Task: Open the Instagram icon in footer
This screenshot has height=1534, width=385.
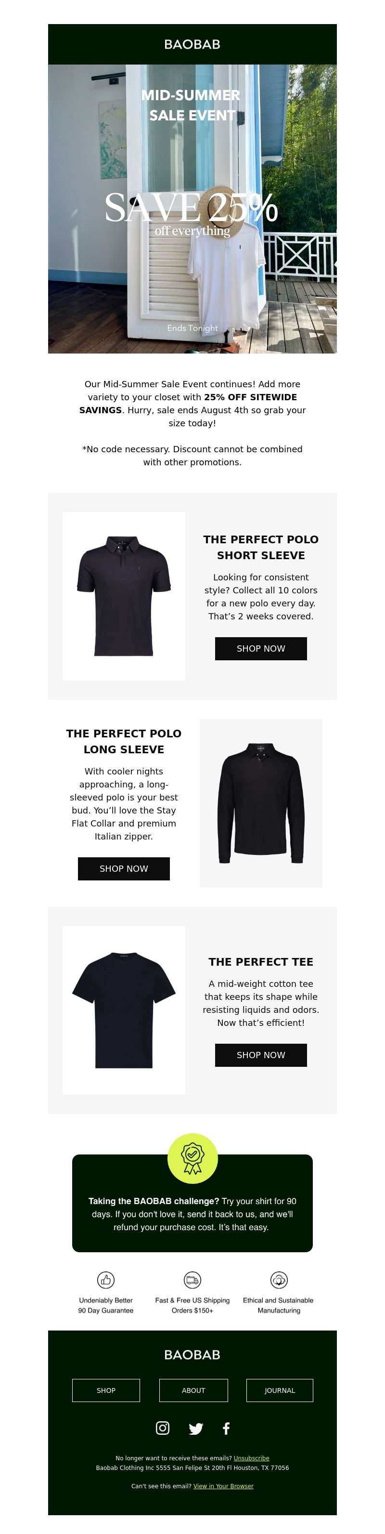Action: tap(163, 1428)
